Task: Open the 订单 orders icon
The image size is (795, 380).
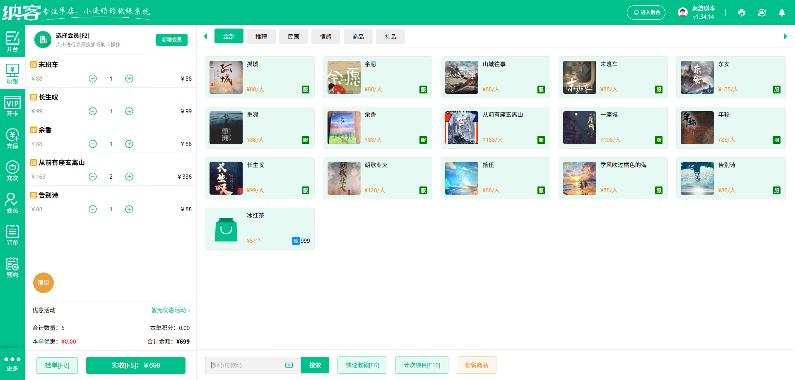Action: pyautogui.click(x=12, y=235)
